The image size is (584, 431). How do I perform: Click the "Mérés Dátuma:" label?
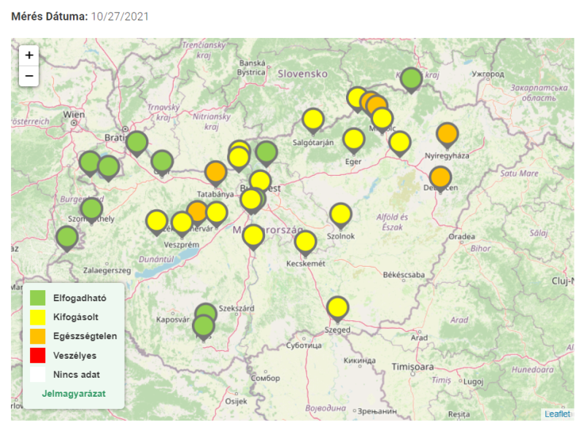point(50,17)
